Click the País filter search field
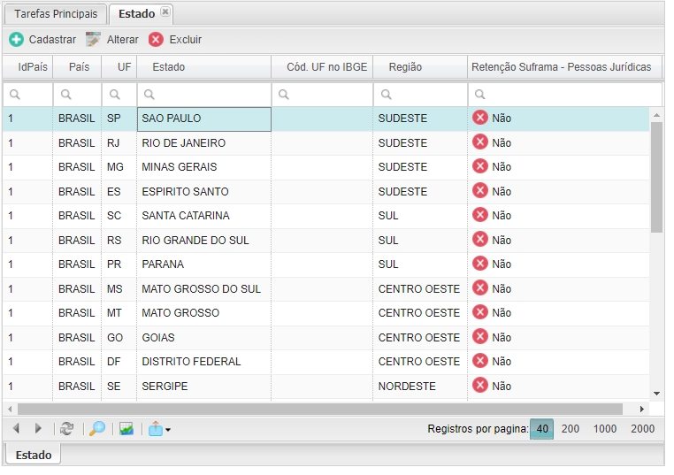674x475 pixels. tap(77, 95)
